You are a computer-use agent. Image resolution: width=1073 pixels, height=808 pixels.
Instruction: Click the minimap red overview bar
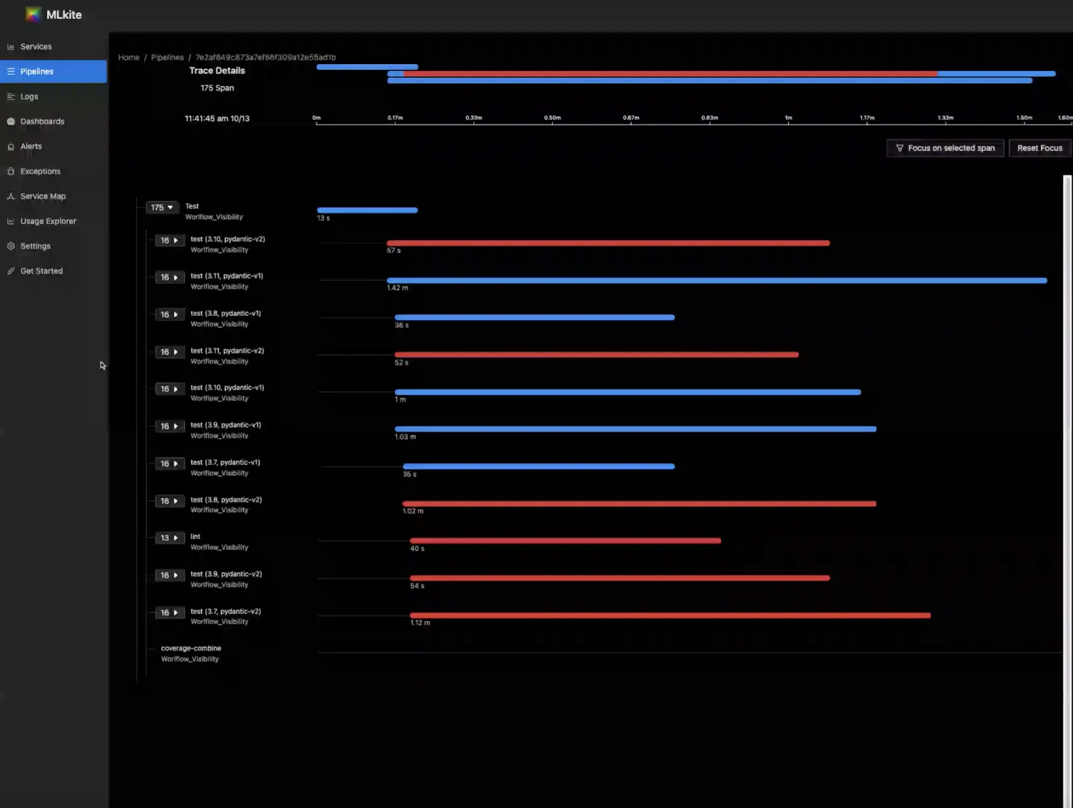tap(670, 74)
